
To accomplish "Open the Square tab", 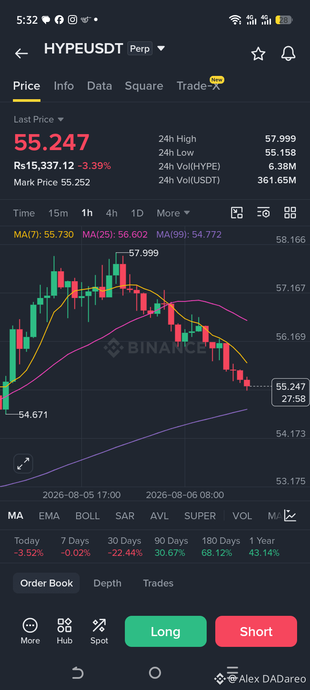I will 144,86.
